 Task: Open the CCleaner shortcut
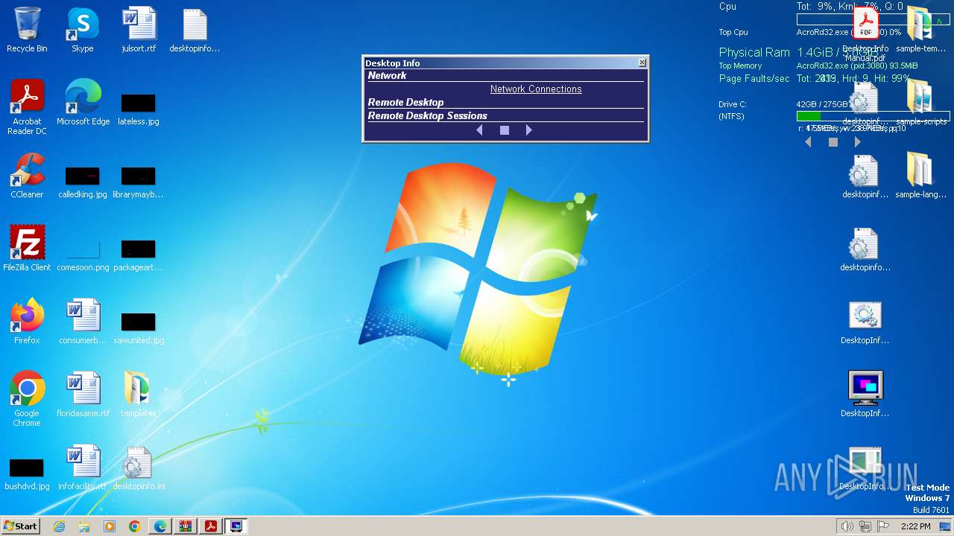pyautogui.click(x=27, y=176)
